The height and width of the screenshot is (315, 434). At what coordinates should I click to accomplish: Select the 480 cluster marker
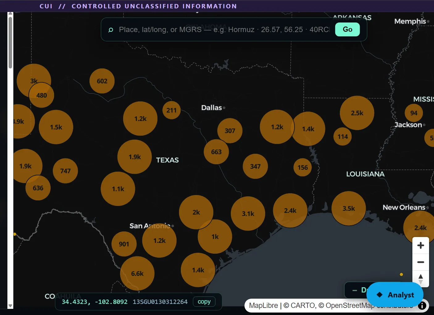click(x=41, y=95)
